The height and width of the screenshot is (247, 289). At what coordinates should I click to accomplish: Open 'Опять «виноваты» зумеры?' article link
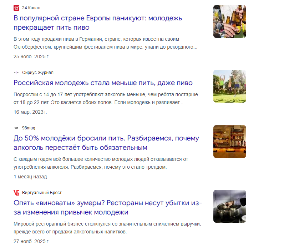coord(108,207)
